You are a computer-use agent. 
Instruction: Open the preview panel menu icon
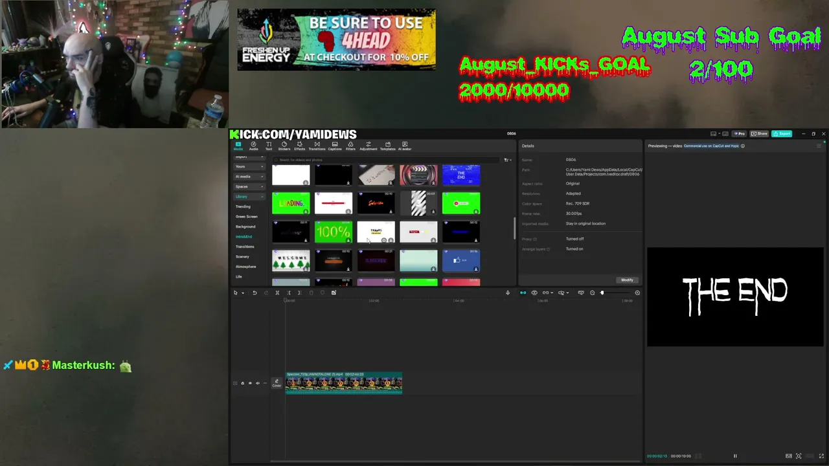click(819, 146)
